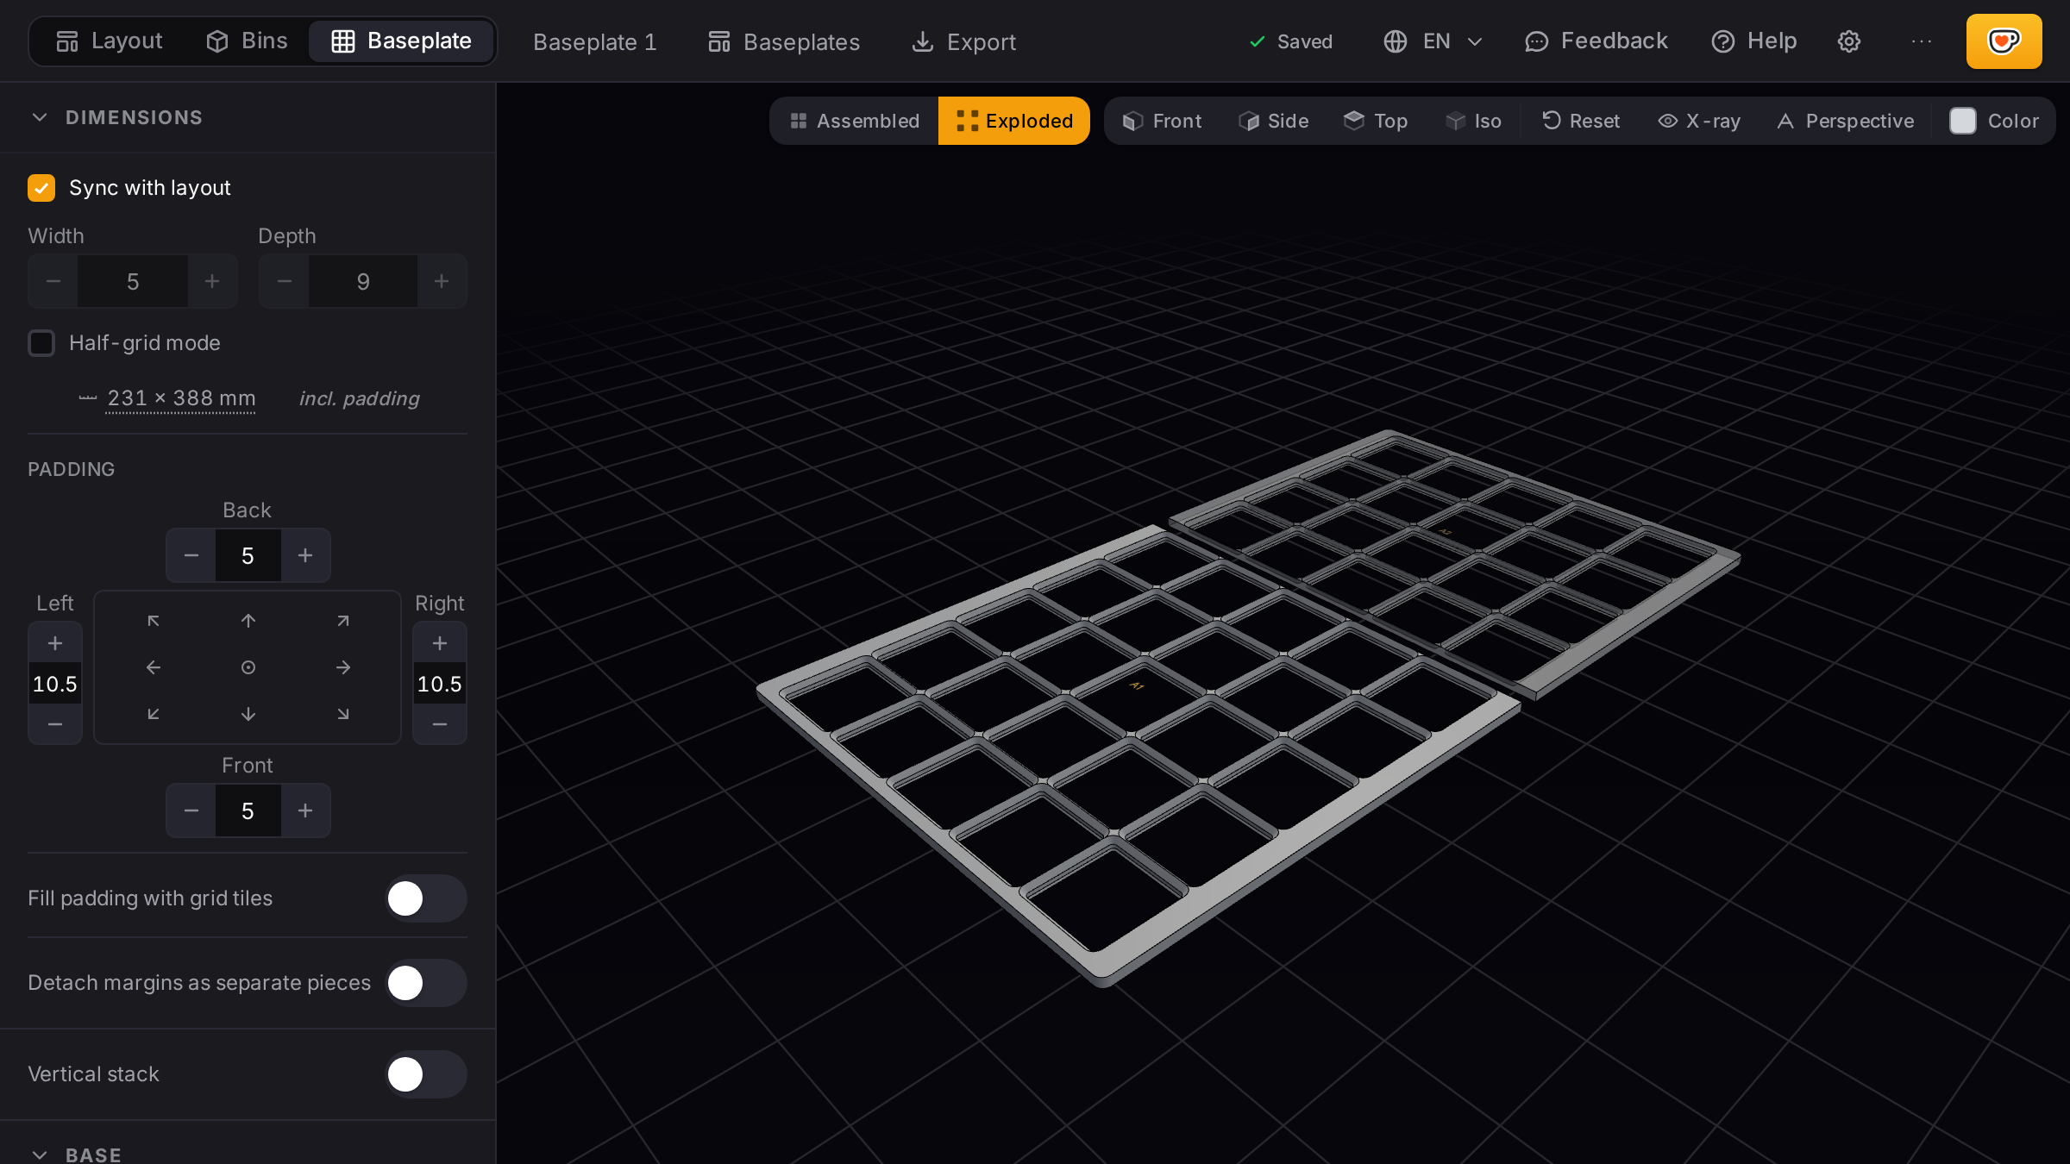Viewport: 2070px width, 1164px height.
Task: Enable Vertical stack switch
Action: (x=426, y=1074)
